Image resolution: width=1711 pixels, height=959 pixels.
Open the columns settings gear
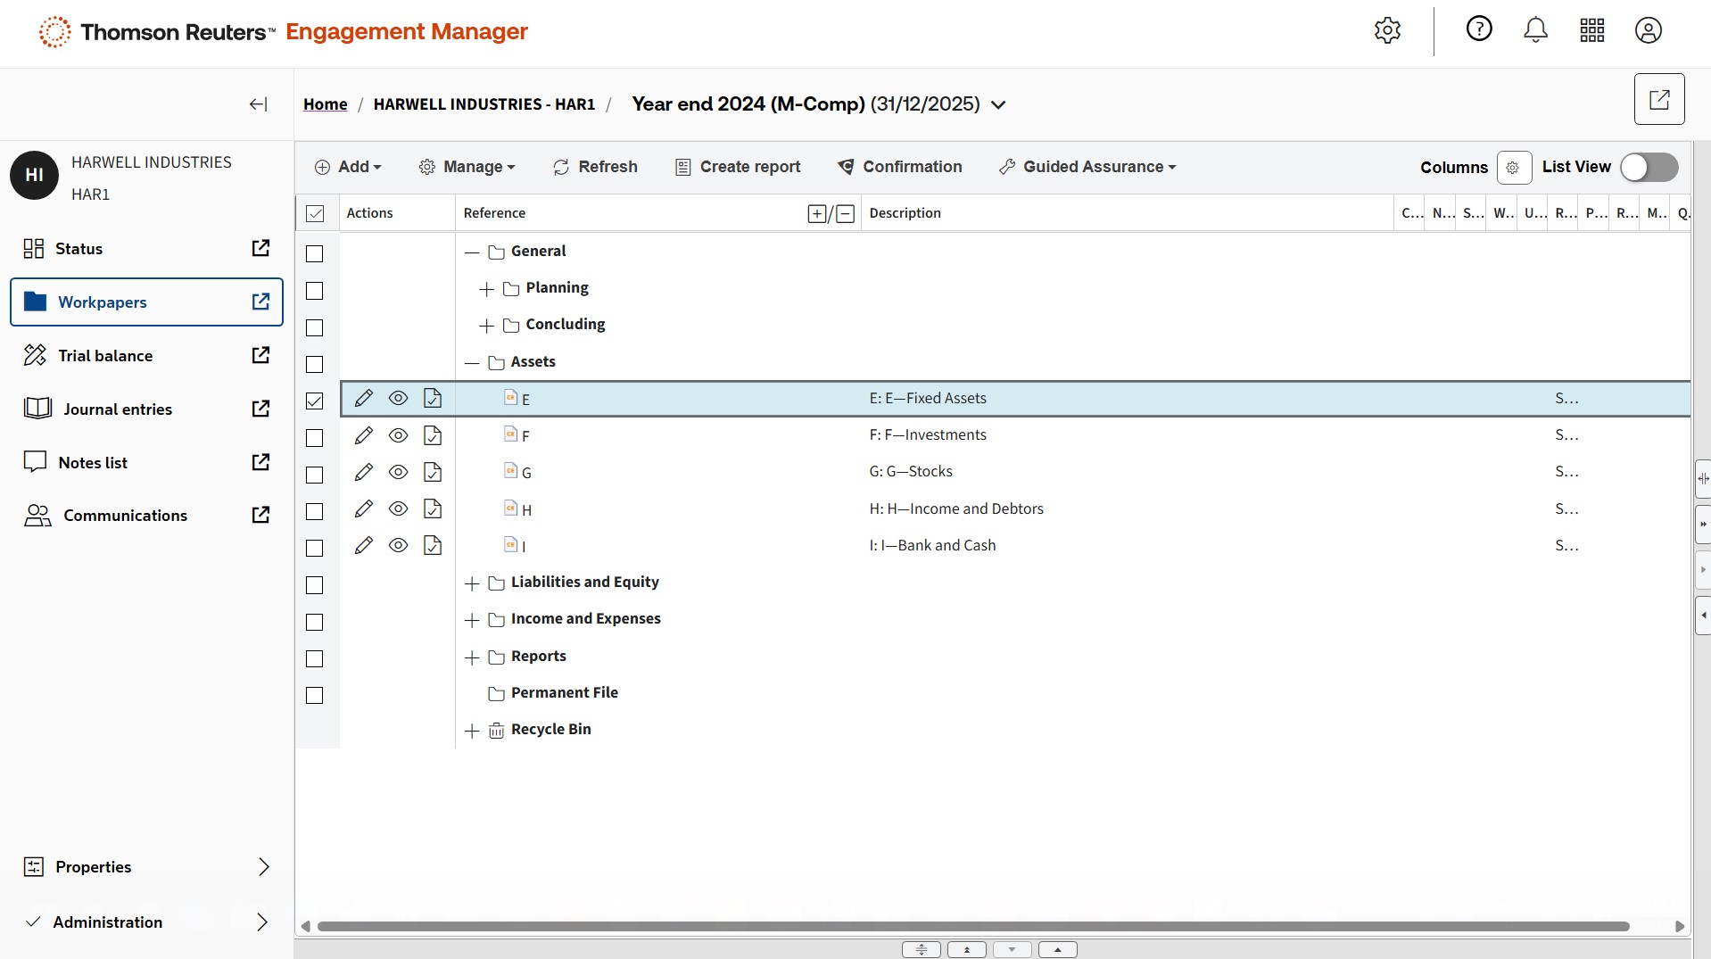tap(1513, 168)
